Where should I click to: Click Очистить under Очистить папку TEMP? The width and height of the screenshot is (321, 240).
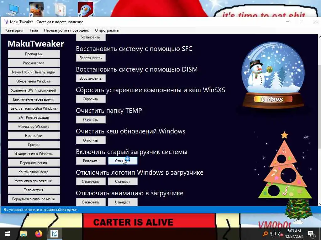coord(91,120)
